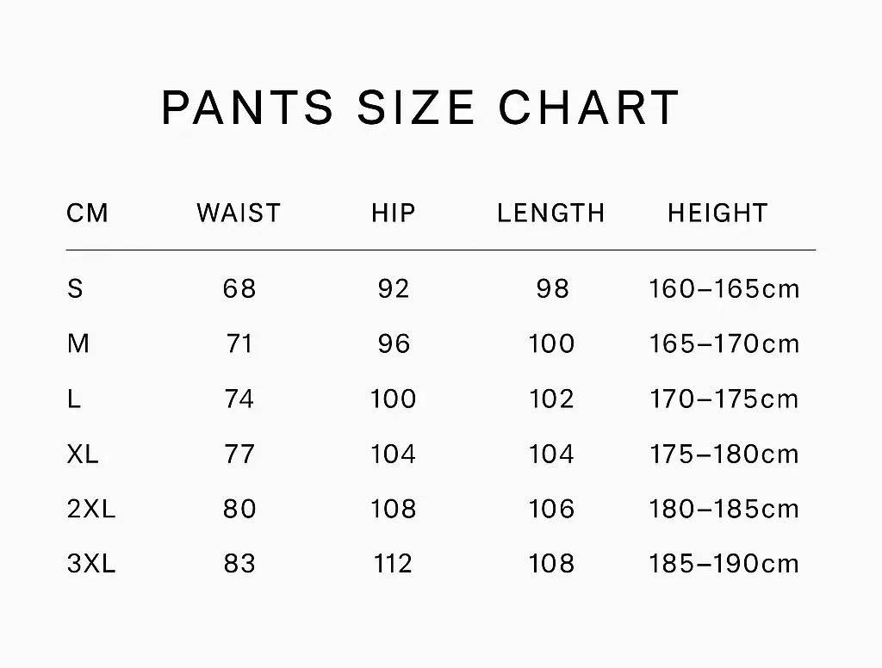Select the 3XL size row label
The image size is (882, 668).
pos(90,564)
